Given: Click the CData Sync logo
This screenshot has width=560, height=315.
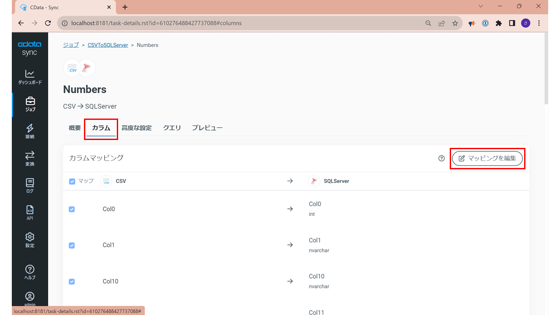Looking at the screenshot, I should [x=30, y=48].
